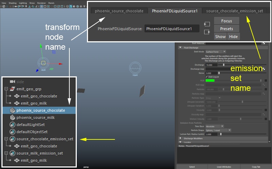The height and width of the screenshot is (169, 272).
Task: Toggle Smooth Shade All cube icon
Action: [x=71, y=6]
